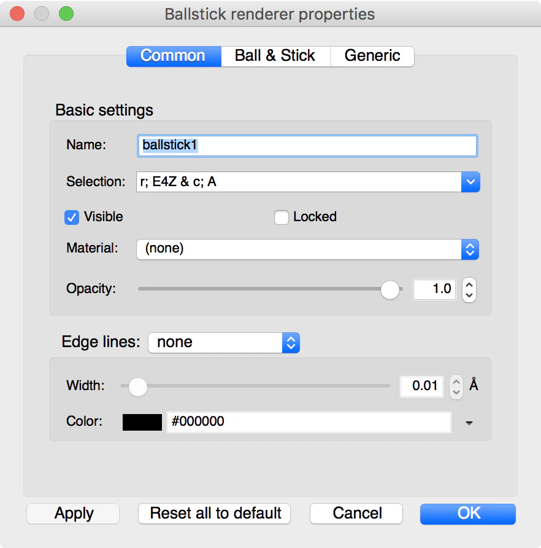Select the Common tab
Screen dimensions: 541x548
174,56
